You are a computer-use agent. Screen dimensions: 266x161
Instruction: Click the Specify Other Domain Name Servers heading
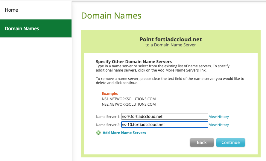point(134,62)
